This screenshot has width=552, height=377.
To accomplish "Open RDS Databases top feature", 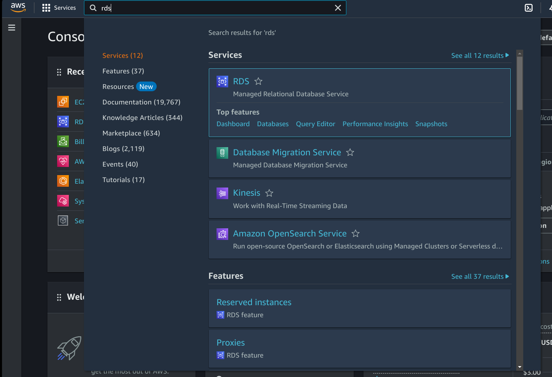I will click(273, 124).
